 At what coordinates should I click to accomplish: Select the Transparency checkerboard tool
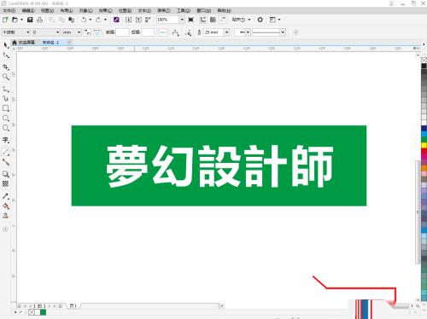(x=5, y=183)
